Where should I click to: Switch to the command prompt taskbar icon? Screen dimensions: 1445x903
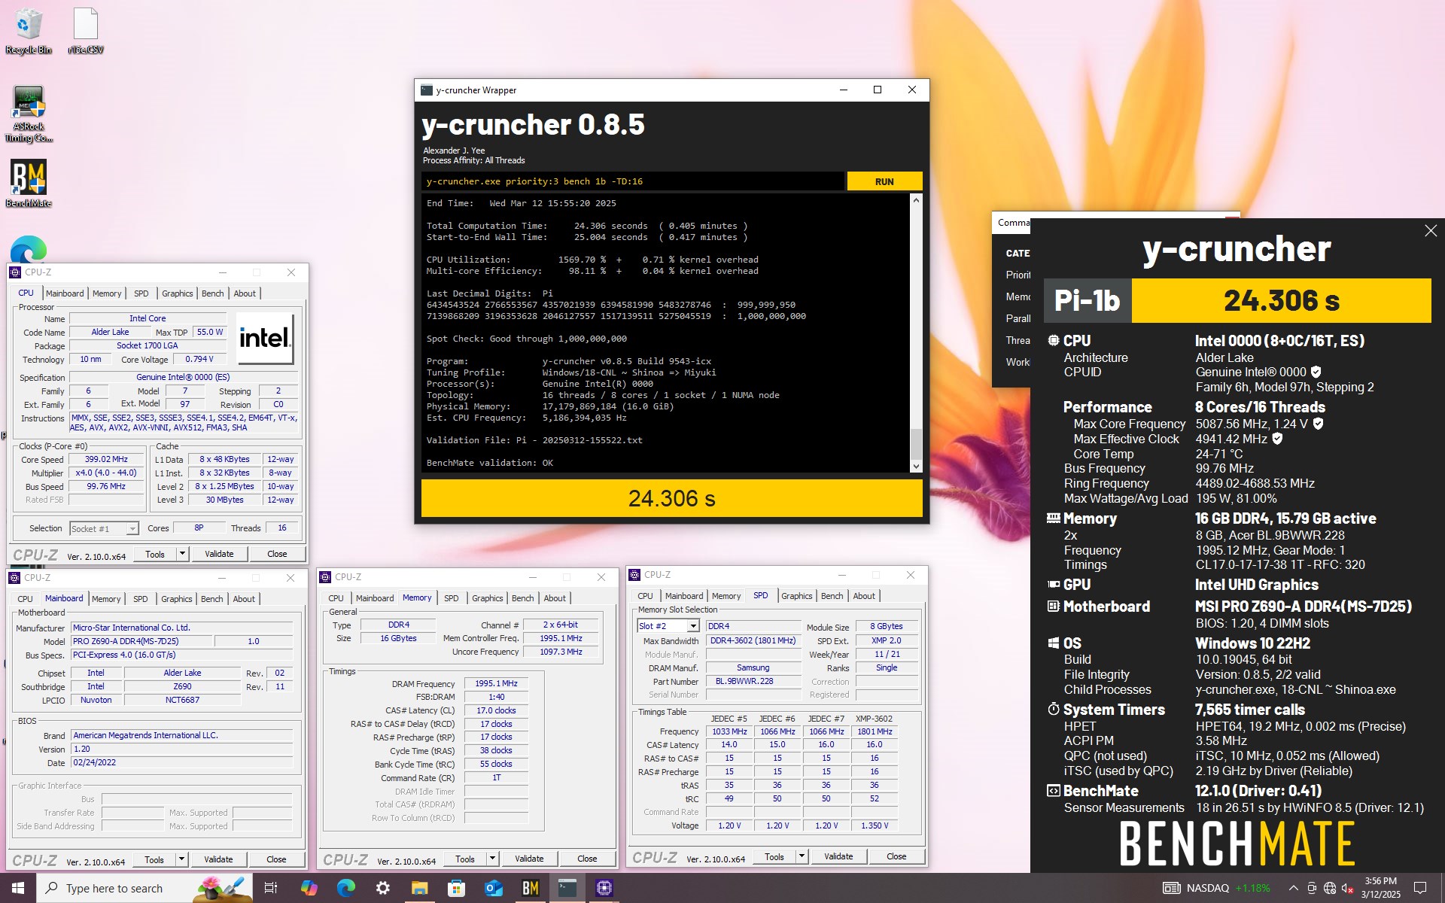pos(567,888)
